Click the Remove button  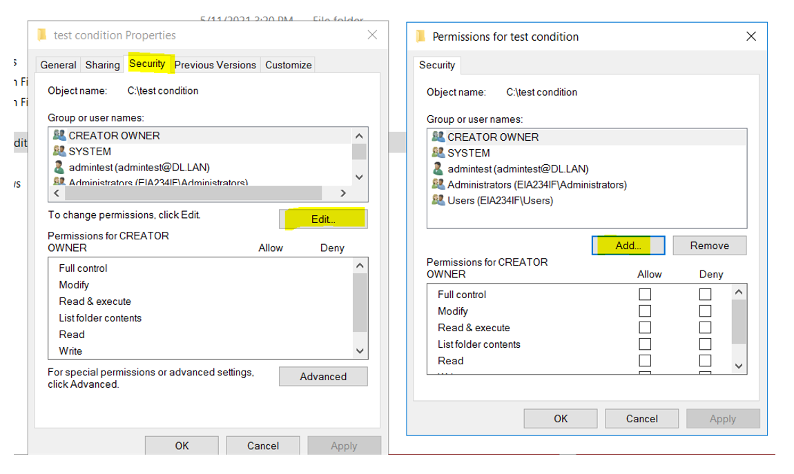click(x=709, y=245)
